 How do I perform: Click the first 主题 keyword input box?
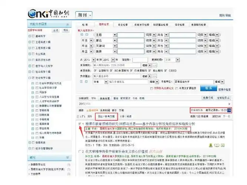coord(131,35)
